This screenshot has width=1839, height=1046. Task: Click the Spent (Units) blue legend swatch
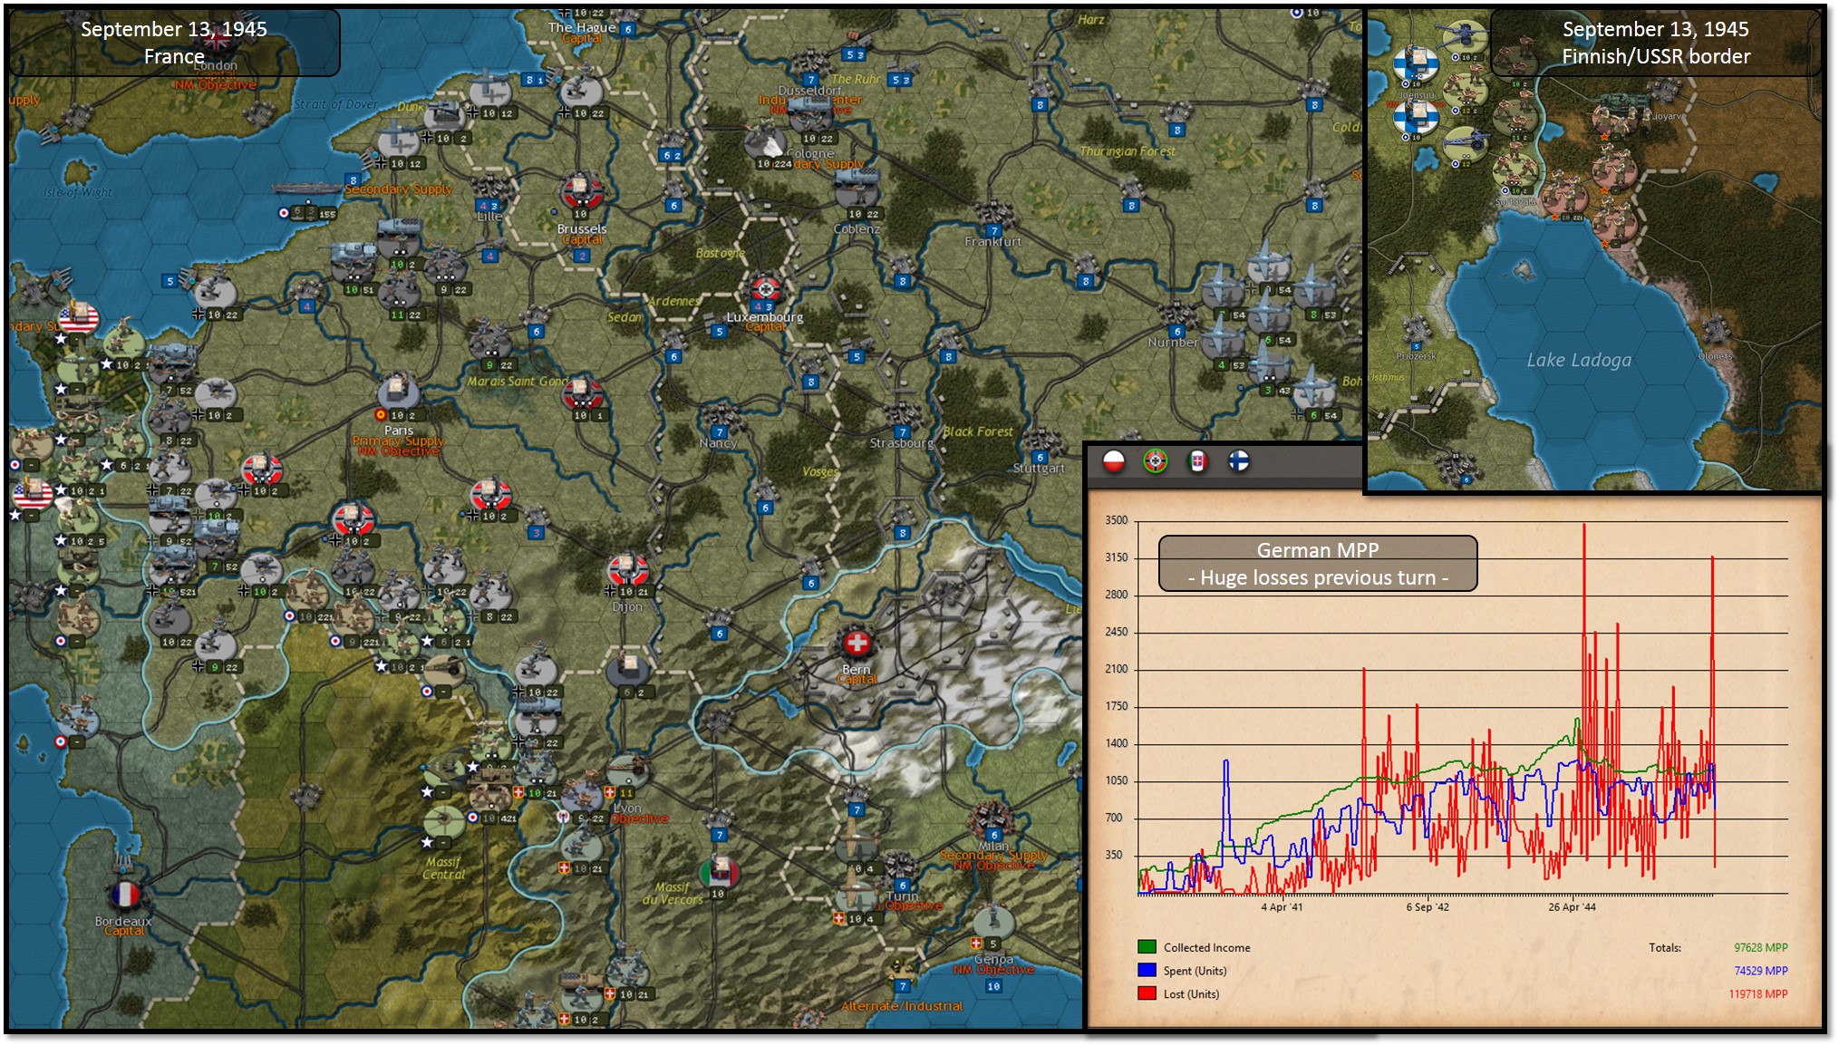coord(1147,971)
